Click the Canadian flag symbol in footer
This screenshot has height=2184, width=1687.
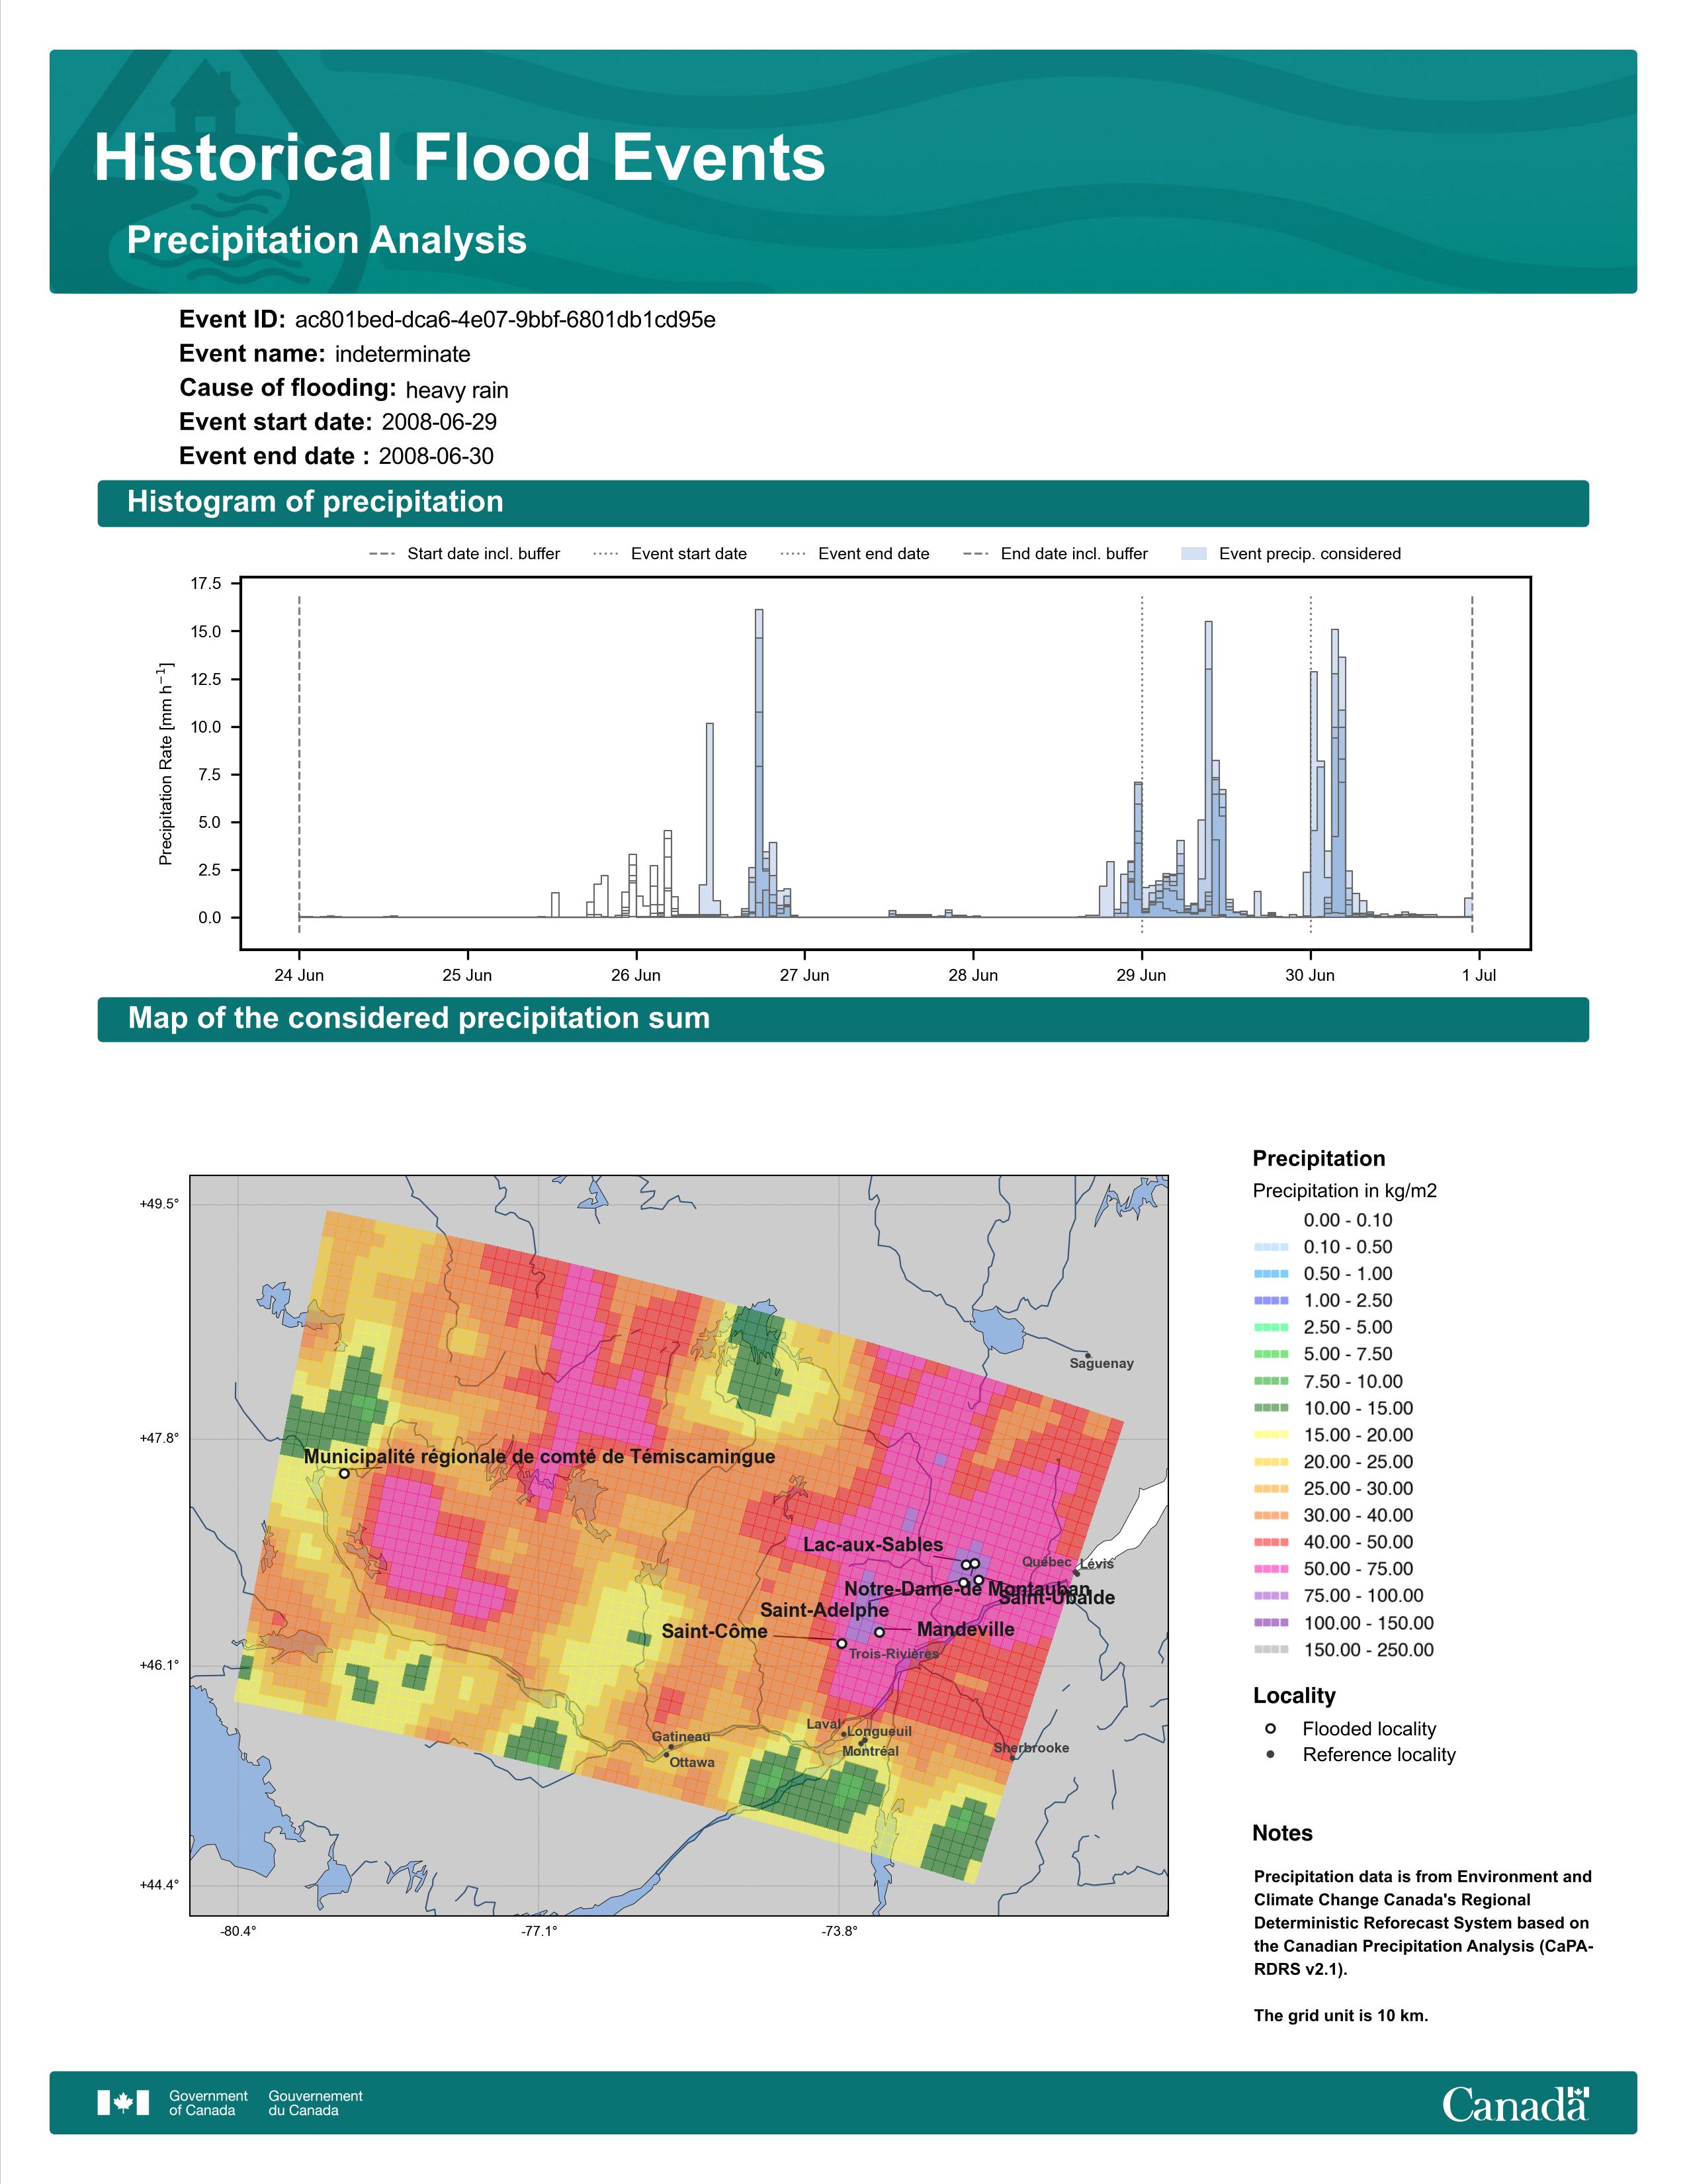123,2102
